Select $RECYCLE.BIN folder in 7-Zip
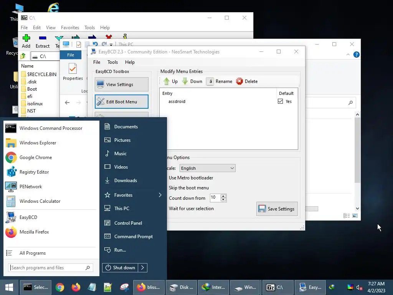Screen dimensions: 393x295 tap(39, 74)
